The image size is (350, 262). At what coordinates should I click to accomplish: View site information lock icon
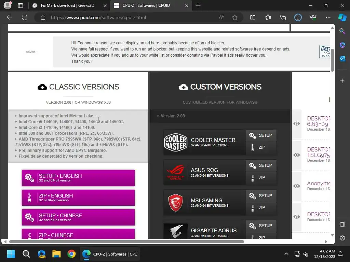pos(43,17)
